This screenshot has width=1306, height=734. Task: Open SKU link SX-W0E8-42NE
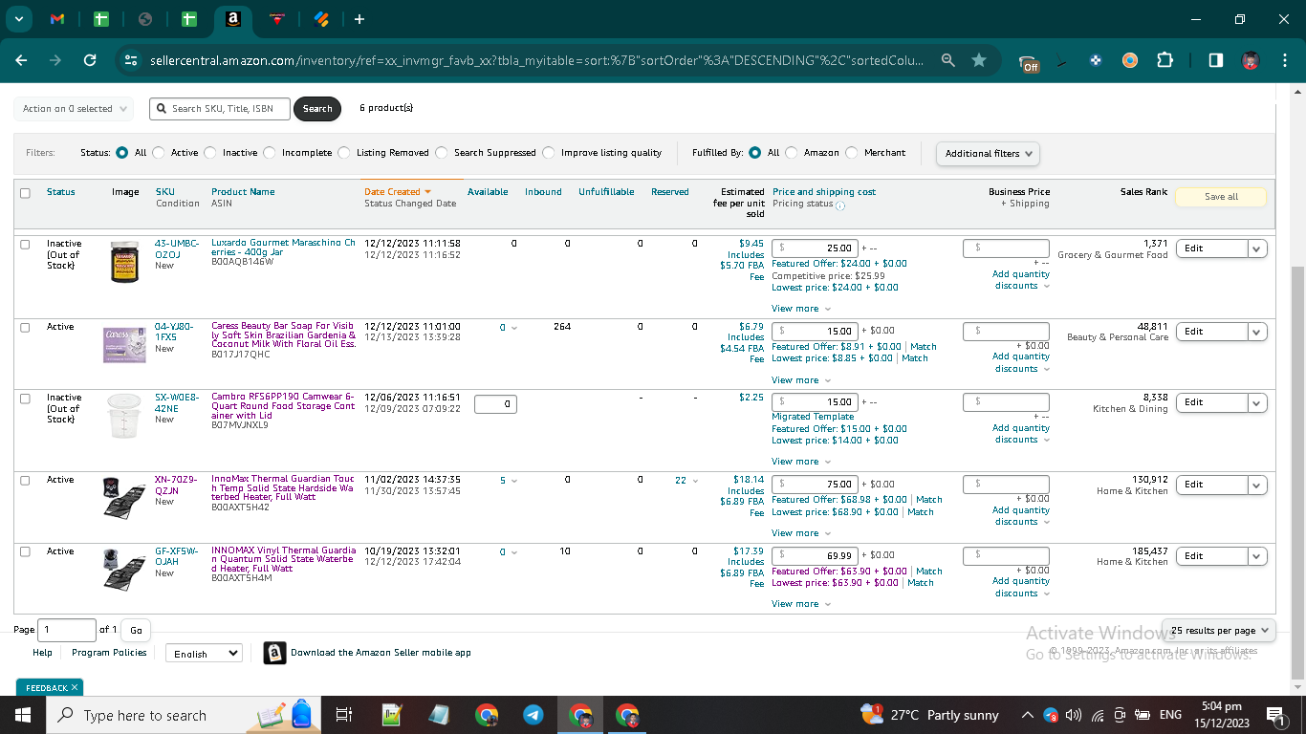coord(177,402)
